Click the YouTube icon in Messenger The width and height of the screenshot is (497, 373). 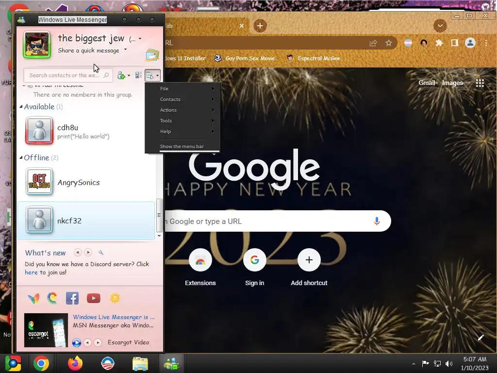coord(94,299)
